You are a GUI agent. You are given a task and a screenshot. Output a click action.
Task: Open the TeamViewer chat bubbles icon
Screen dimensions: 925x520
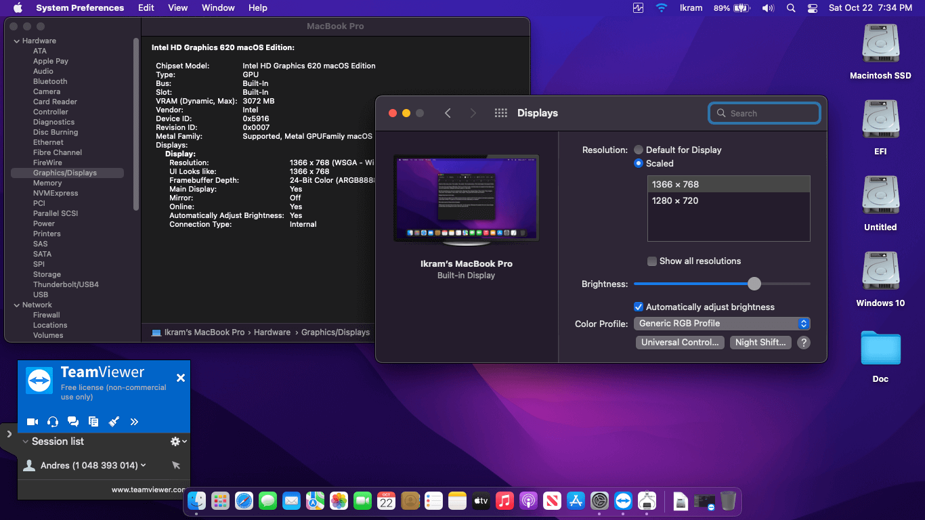tap(73, 422)
